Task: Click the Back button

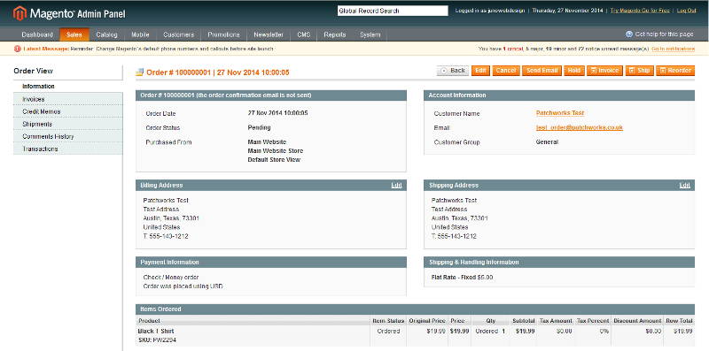Action: 453,71
